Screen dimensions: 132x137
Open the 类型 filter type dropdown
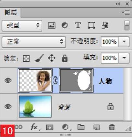(x=22, y=26)
